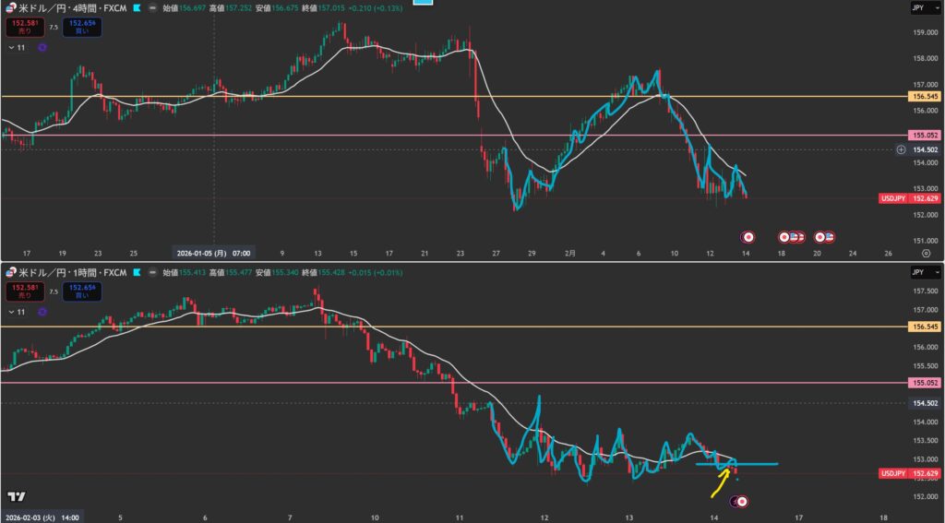Click the pink 155.052 price line label on top chart
The image size is (945, 523).
[x=911, y=135]
